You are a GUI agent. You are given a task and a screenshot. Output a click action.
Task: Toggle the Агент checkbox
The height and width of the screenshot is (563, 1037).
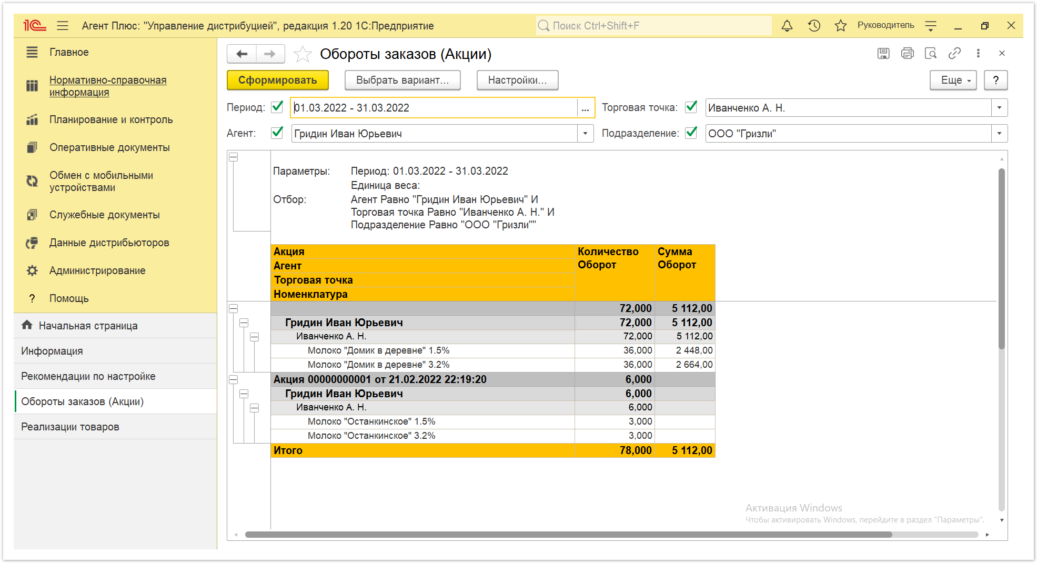[277, 133]
